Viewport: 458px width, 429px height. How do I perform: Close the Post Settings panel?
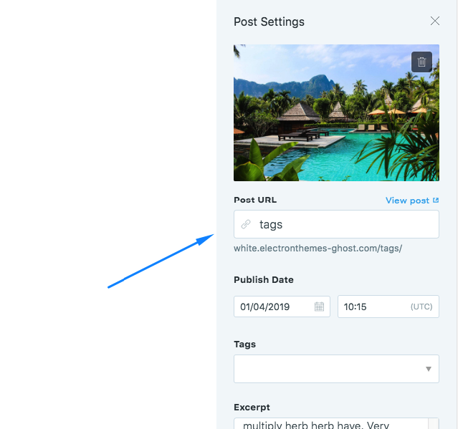coord(434,21)
